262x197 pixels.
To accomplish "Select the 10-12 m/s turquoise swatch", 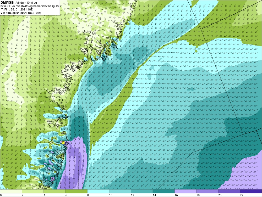I will [120, 191].
